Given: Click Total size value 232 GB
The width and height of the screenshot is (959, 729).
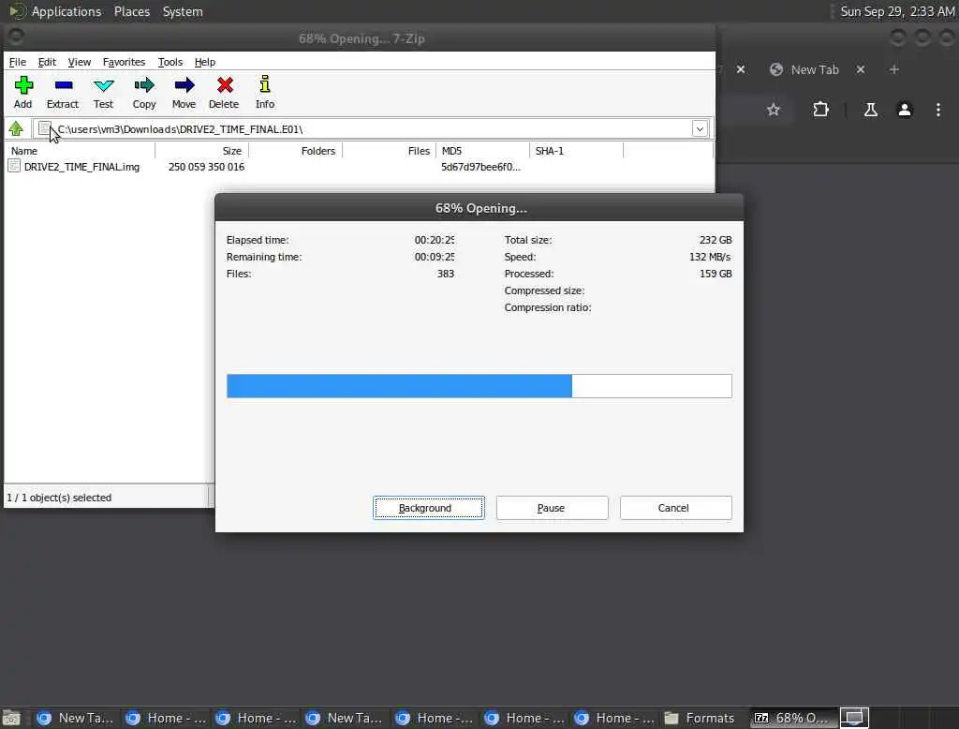Looking at the screenshot, I should point(716,240).
